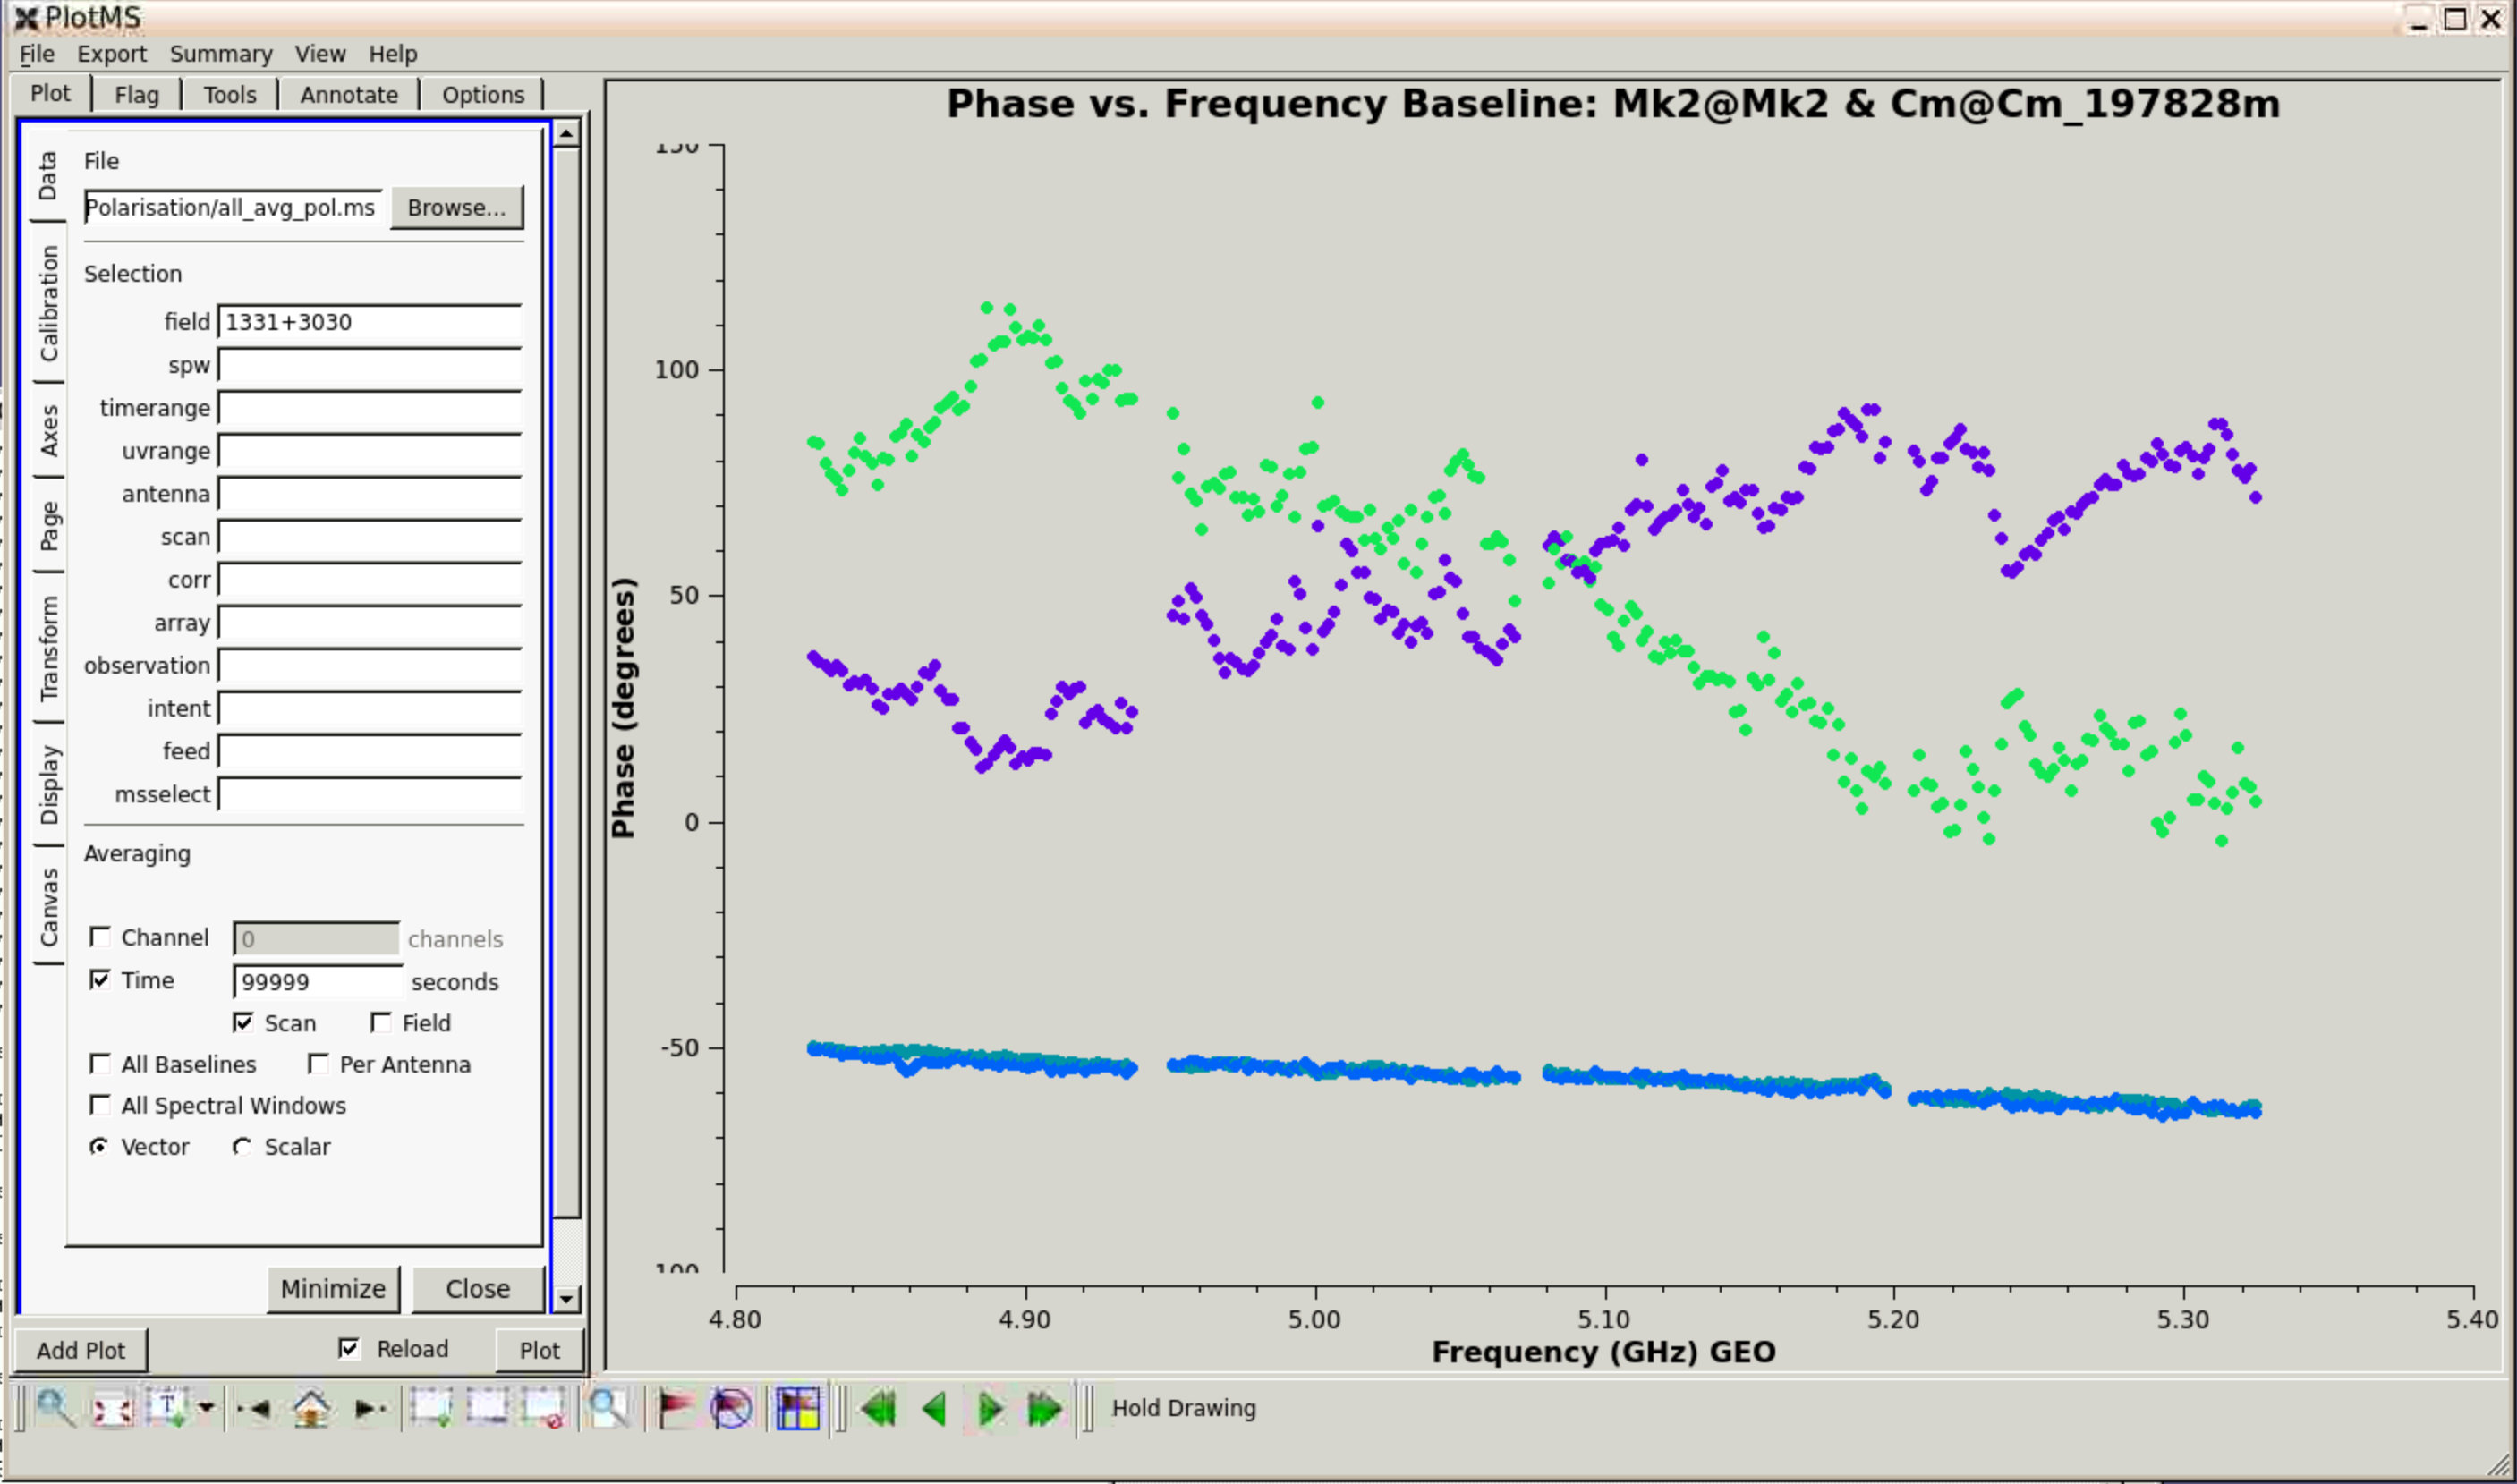Unflag the selected data

(x=731, y=1409)
